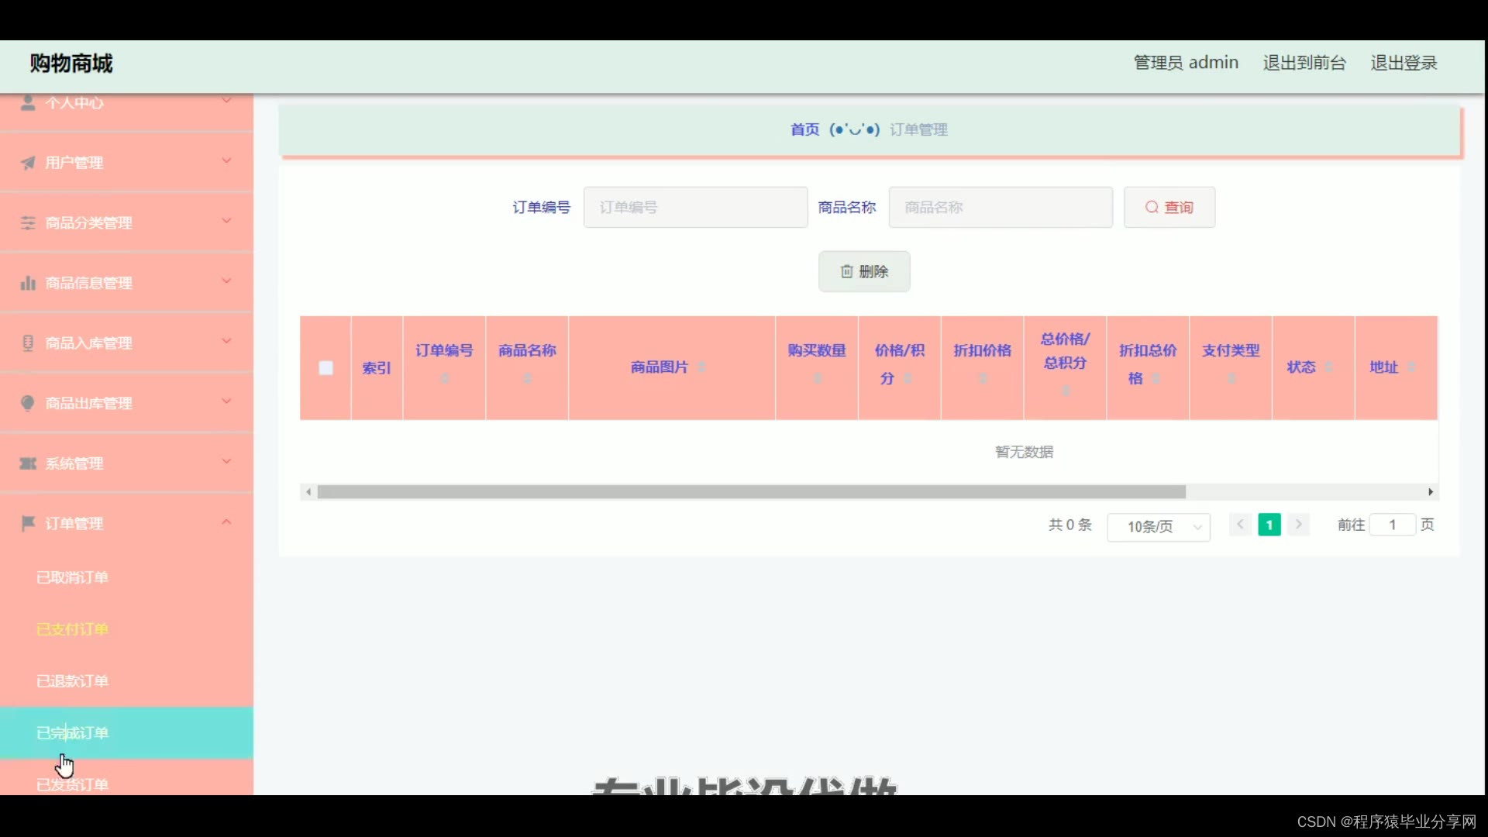This screenshot has width=1488, height=837.
Task: Click the ticket icon beside 系统管理
Action: pyautogui.click(x=28, y=463)
